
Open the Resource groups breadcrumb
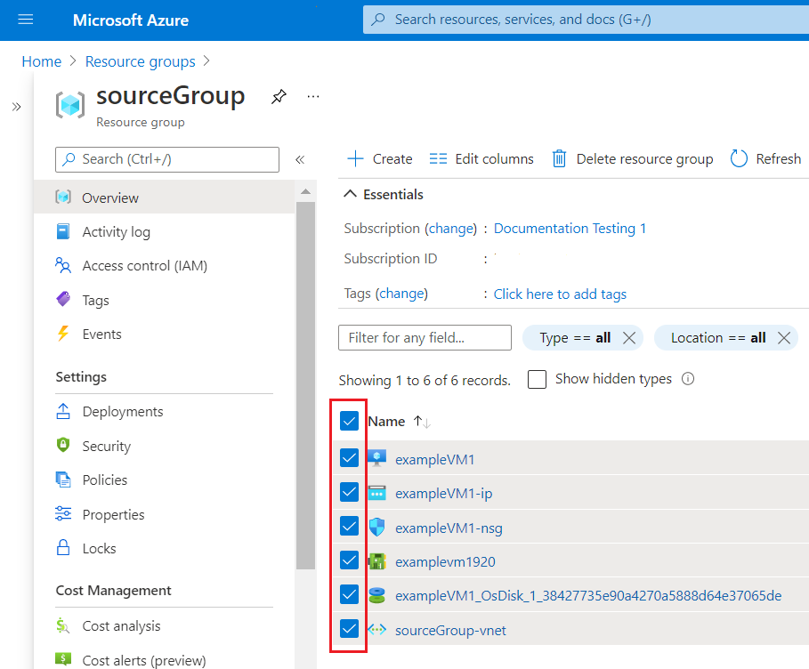140,61
